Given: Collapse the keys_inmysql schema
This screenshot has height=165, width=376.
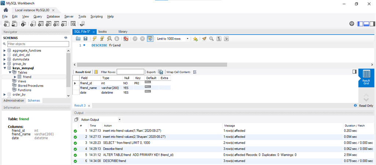Looking at the screenshot, I should [x=4, y=68].
